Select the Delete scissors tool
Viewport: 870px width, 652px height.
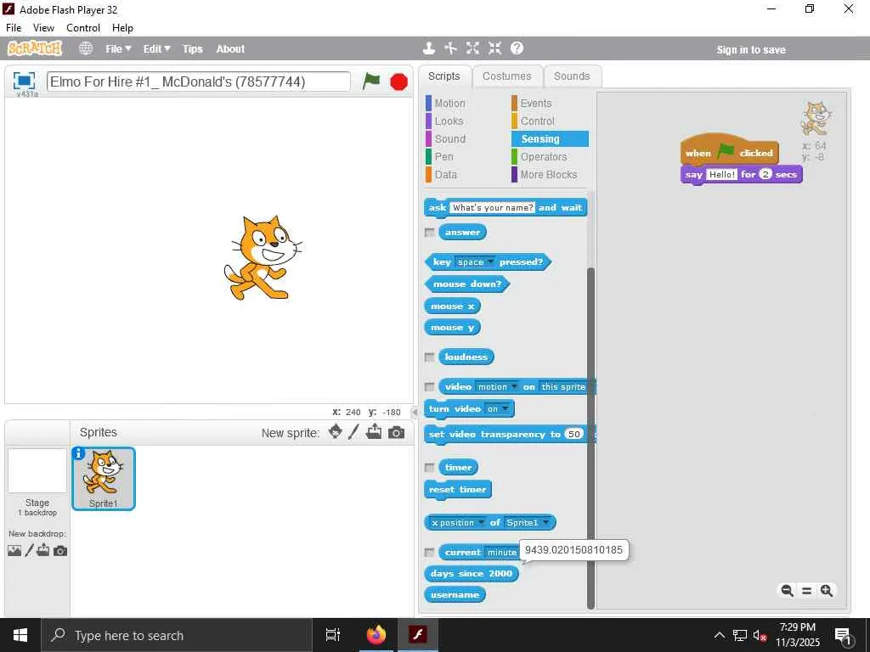click(450, 48)
